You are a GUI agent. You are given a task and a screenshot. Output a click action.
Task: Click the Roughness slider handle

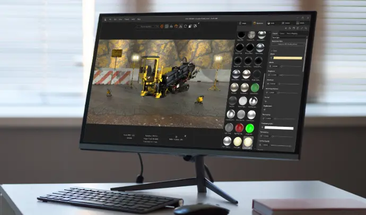pos(282,75)
